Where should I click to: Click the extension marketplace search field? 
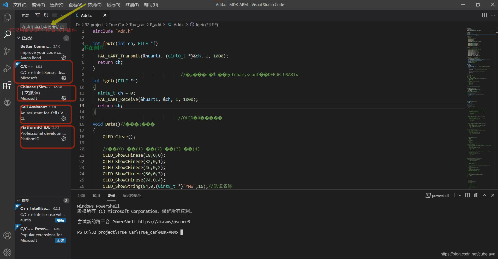44,27
